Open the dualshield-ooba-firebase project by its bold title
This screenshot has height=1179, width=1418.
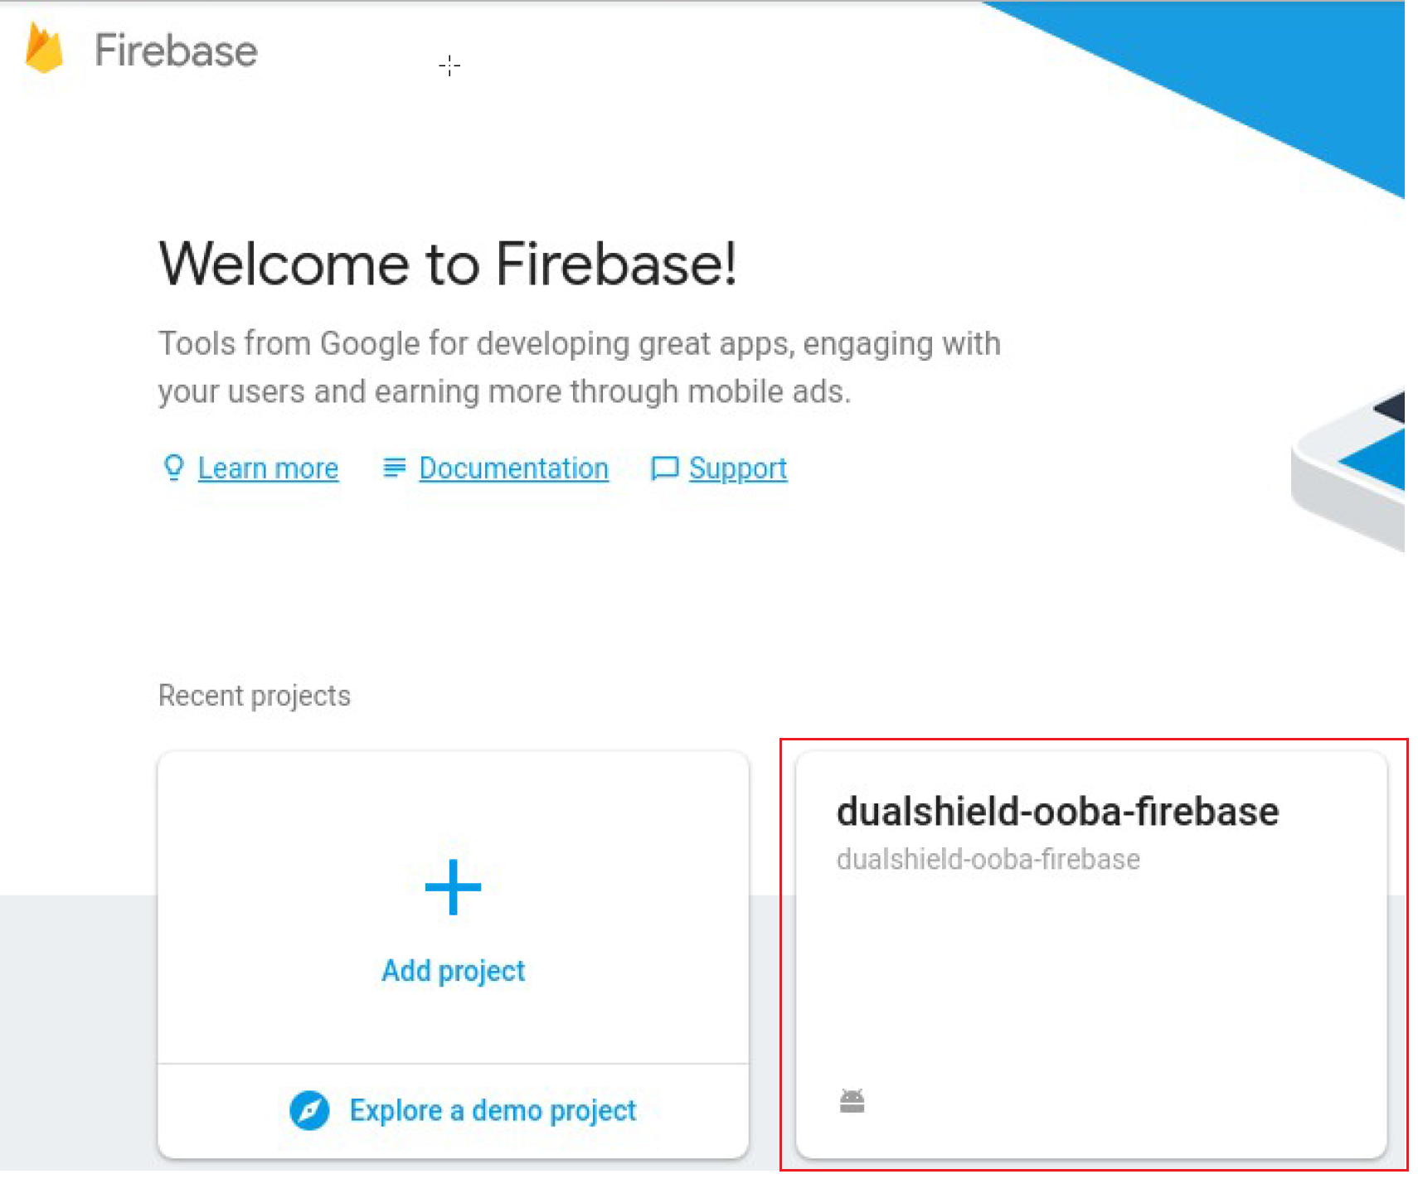pyautogui.click(x=1057, y=811)
